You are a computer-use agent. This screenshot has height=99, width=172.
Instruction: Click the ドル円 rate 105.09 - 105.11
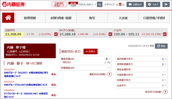(x=126, y=34)
